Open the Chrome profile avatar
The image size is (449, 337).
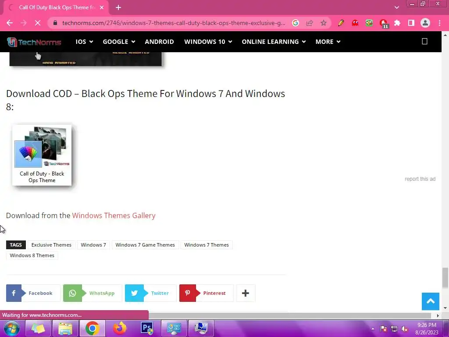(425, 23)
